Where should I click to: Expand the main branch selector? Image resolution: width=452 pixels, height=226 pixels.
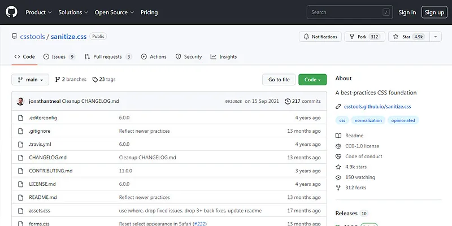click(x=31, y=80)
